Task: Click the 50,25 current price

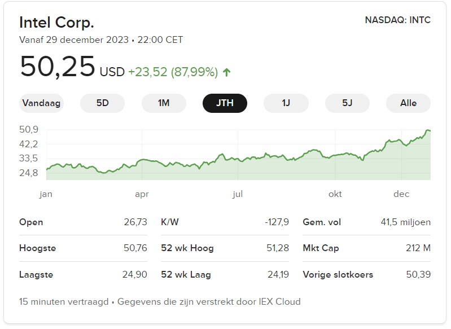Action: click(x=58, y=67)
